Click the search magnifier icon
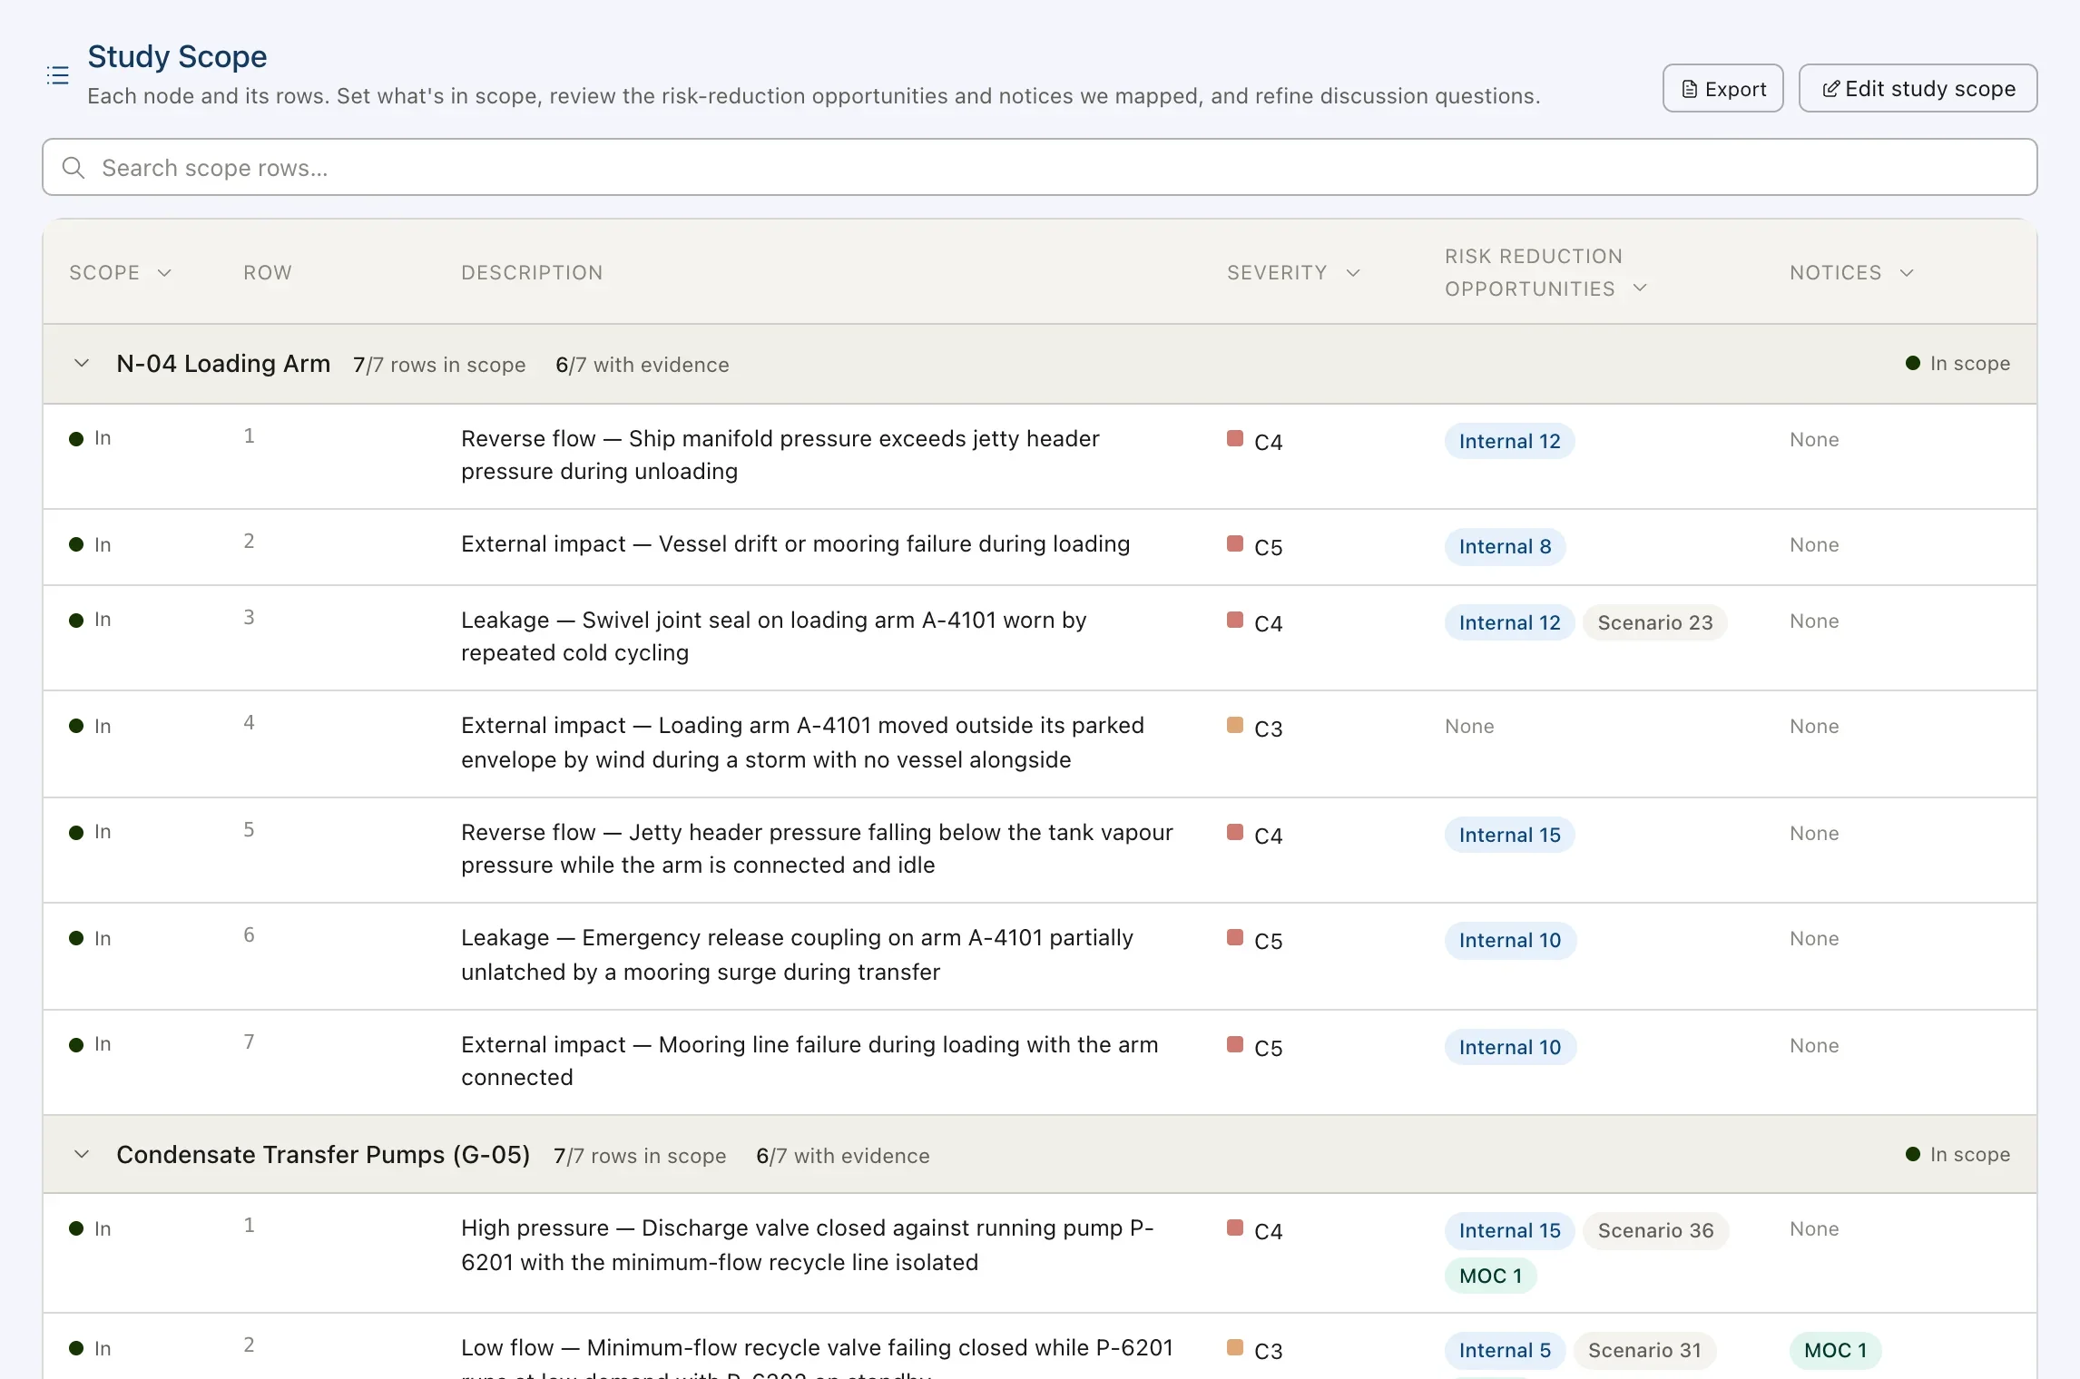The width and height of the screenshot is (2080, 1379). point(74,168)
